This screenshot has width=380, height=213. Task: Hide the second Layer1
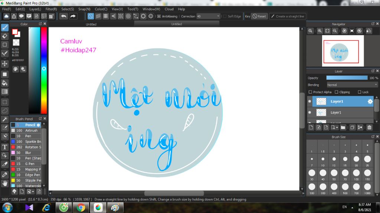[310, 112]
